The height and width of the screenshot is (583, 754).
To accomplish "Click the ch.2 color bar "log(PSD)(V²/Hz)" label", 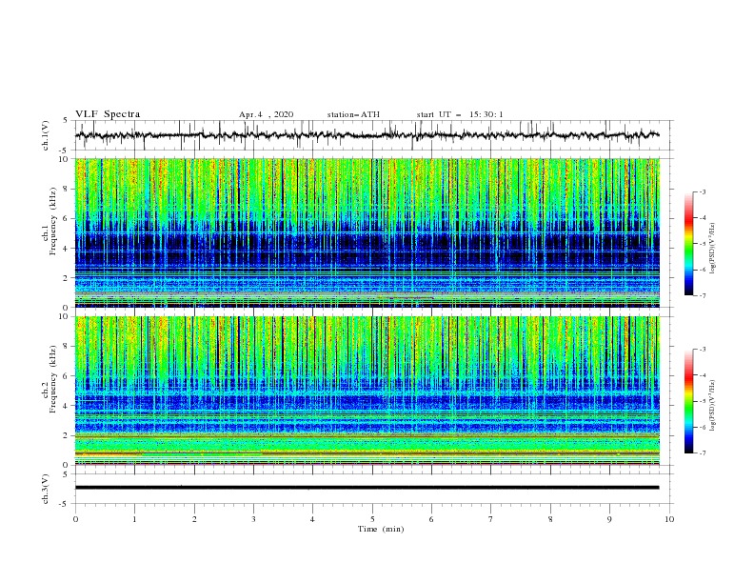I will 713,406.
